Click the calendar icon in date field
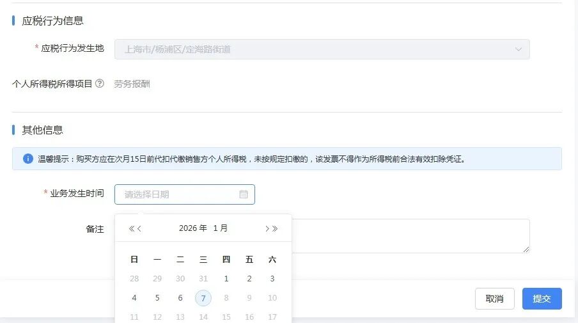The width and height of the screenshot is (578, 323). point(244,194)
